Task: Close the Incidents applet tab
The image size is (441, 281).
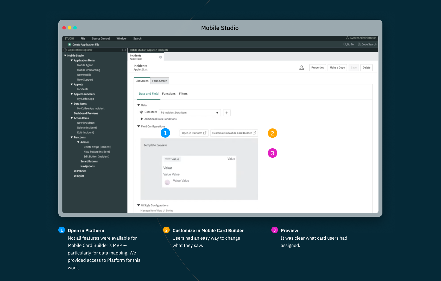Action: pos(161,57)
